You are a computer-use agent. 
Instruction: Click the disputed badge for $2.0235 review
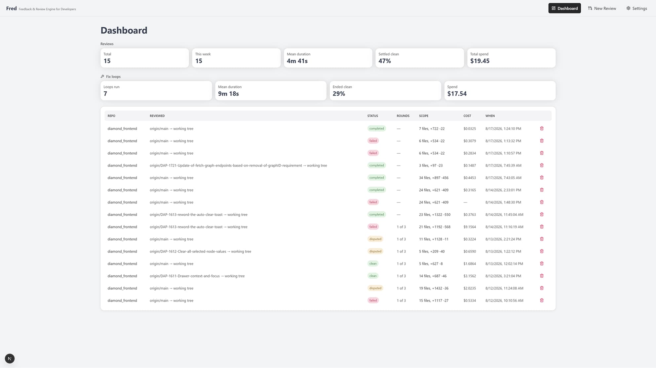[375, 288]
